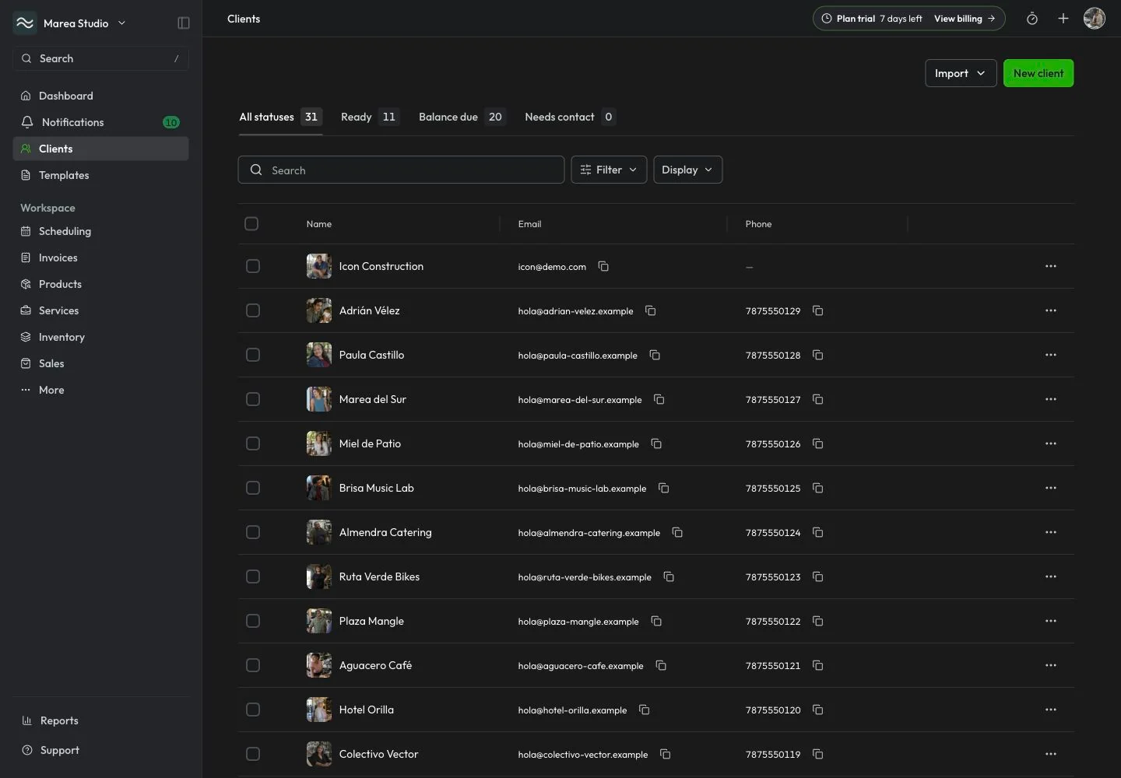Switch to Balance due tab
The height and width of the screenshot is (778, 1121).
pos(462,117)
